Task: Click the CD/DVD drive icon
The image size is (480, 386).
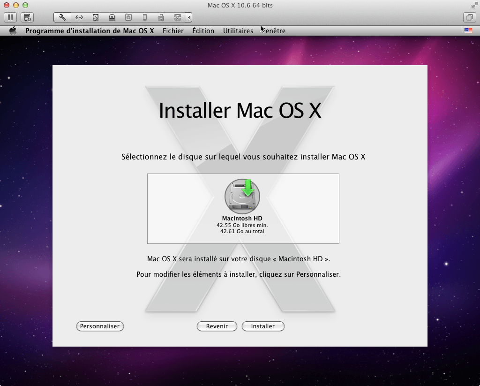Action: point(112,17)
